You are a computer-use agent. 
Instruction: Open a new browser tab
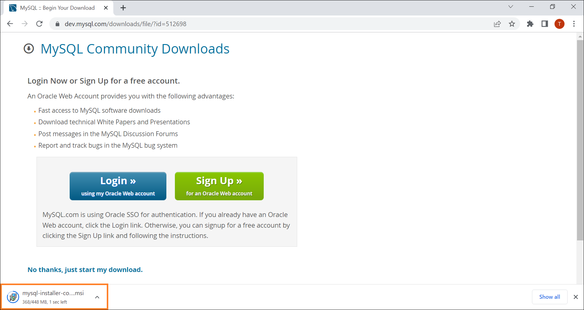pyautogui.click(x=123, y=8)
